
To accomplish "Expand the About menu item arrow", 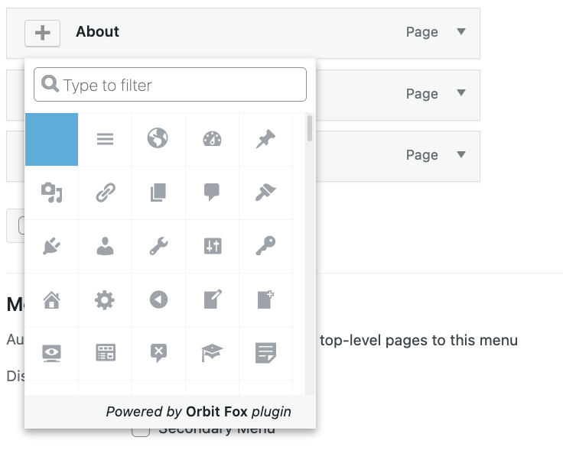I will tap(460, 32).
